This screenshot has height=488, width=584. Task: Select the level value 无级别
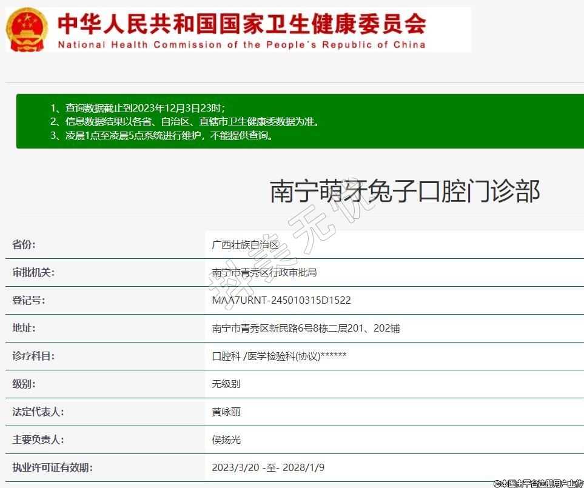click(x=226, y=384)
